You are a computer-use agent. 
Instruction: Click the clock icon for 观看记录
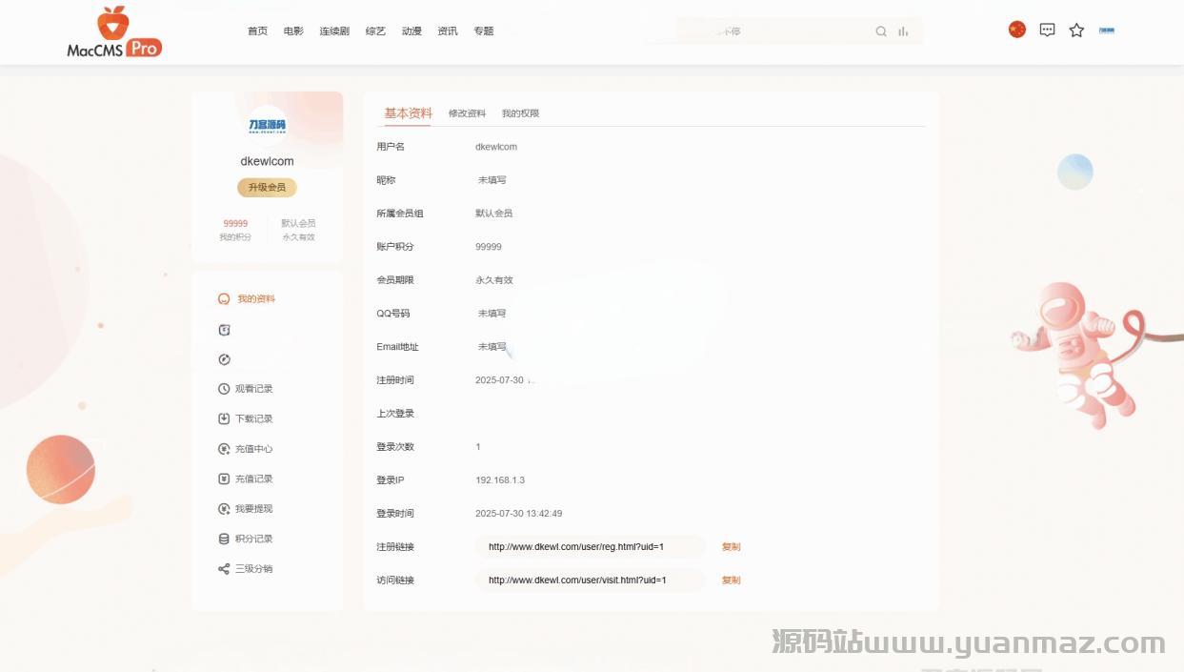(x=224, y=389)
